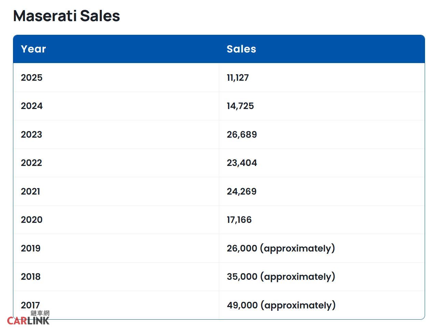Select the 2023 row label
This screenshot has height=335, width=438.
coord(31,135)
